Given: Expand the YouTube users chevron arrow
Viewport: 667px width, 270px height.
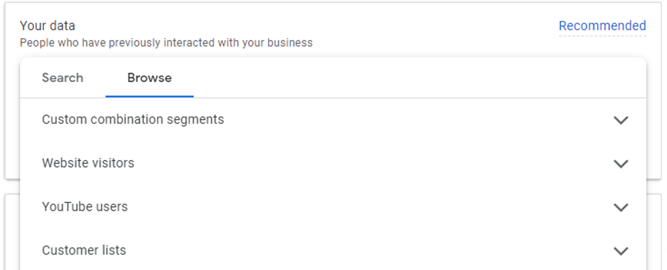Looking at the screenshot, I should tap(621, 207).
